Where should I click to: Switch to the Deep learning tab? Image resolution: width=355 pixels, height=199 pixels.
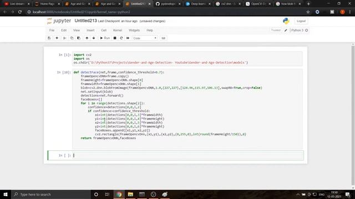tap(199, 4)
